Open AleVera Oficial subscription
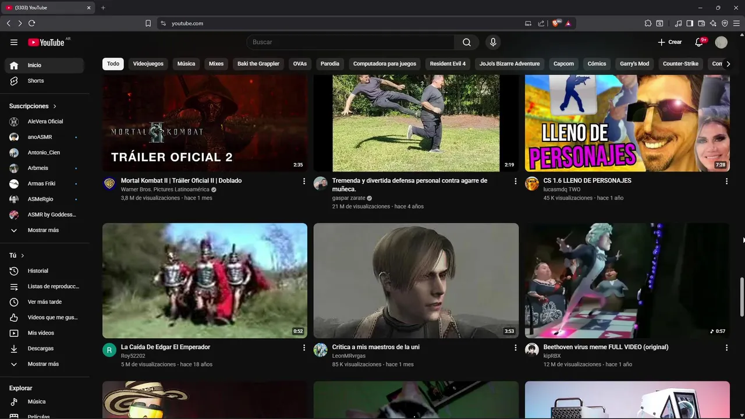This screenshot has width=745, height=419. (44, 122)
